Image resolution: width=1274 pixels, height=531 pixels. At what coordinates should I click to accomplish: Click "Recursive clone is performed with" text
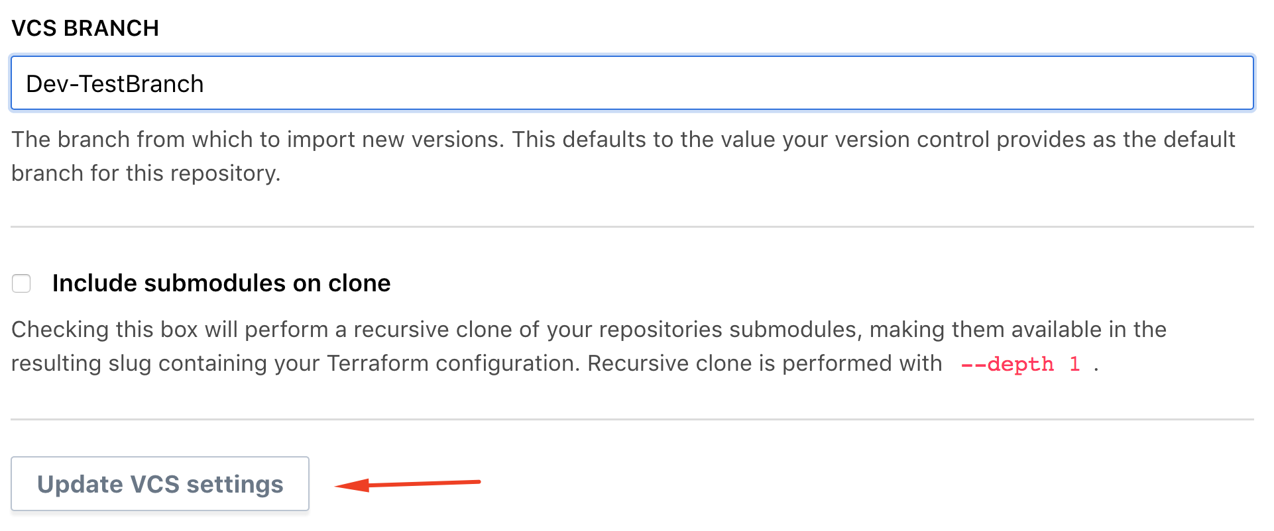coord(764,363)
